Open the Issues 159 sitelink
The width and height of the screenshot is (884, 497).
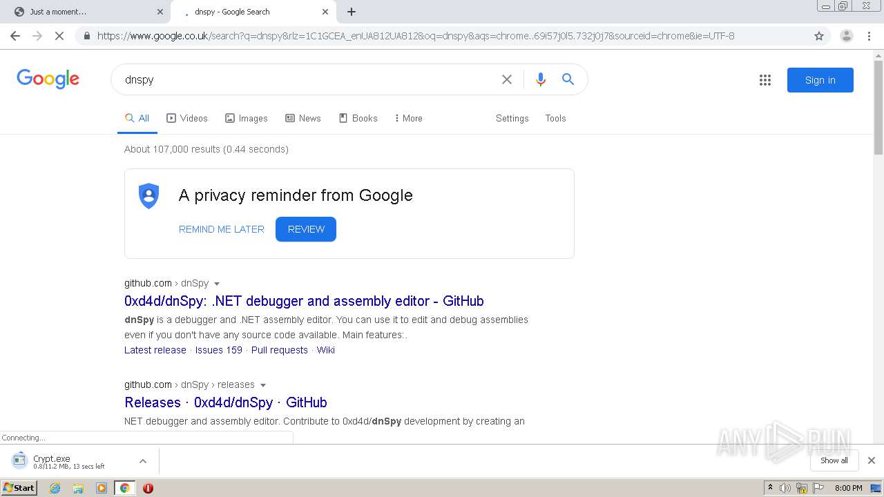pos(219,350)
